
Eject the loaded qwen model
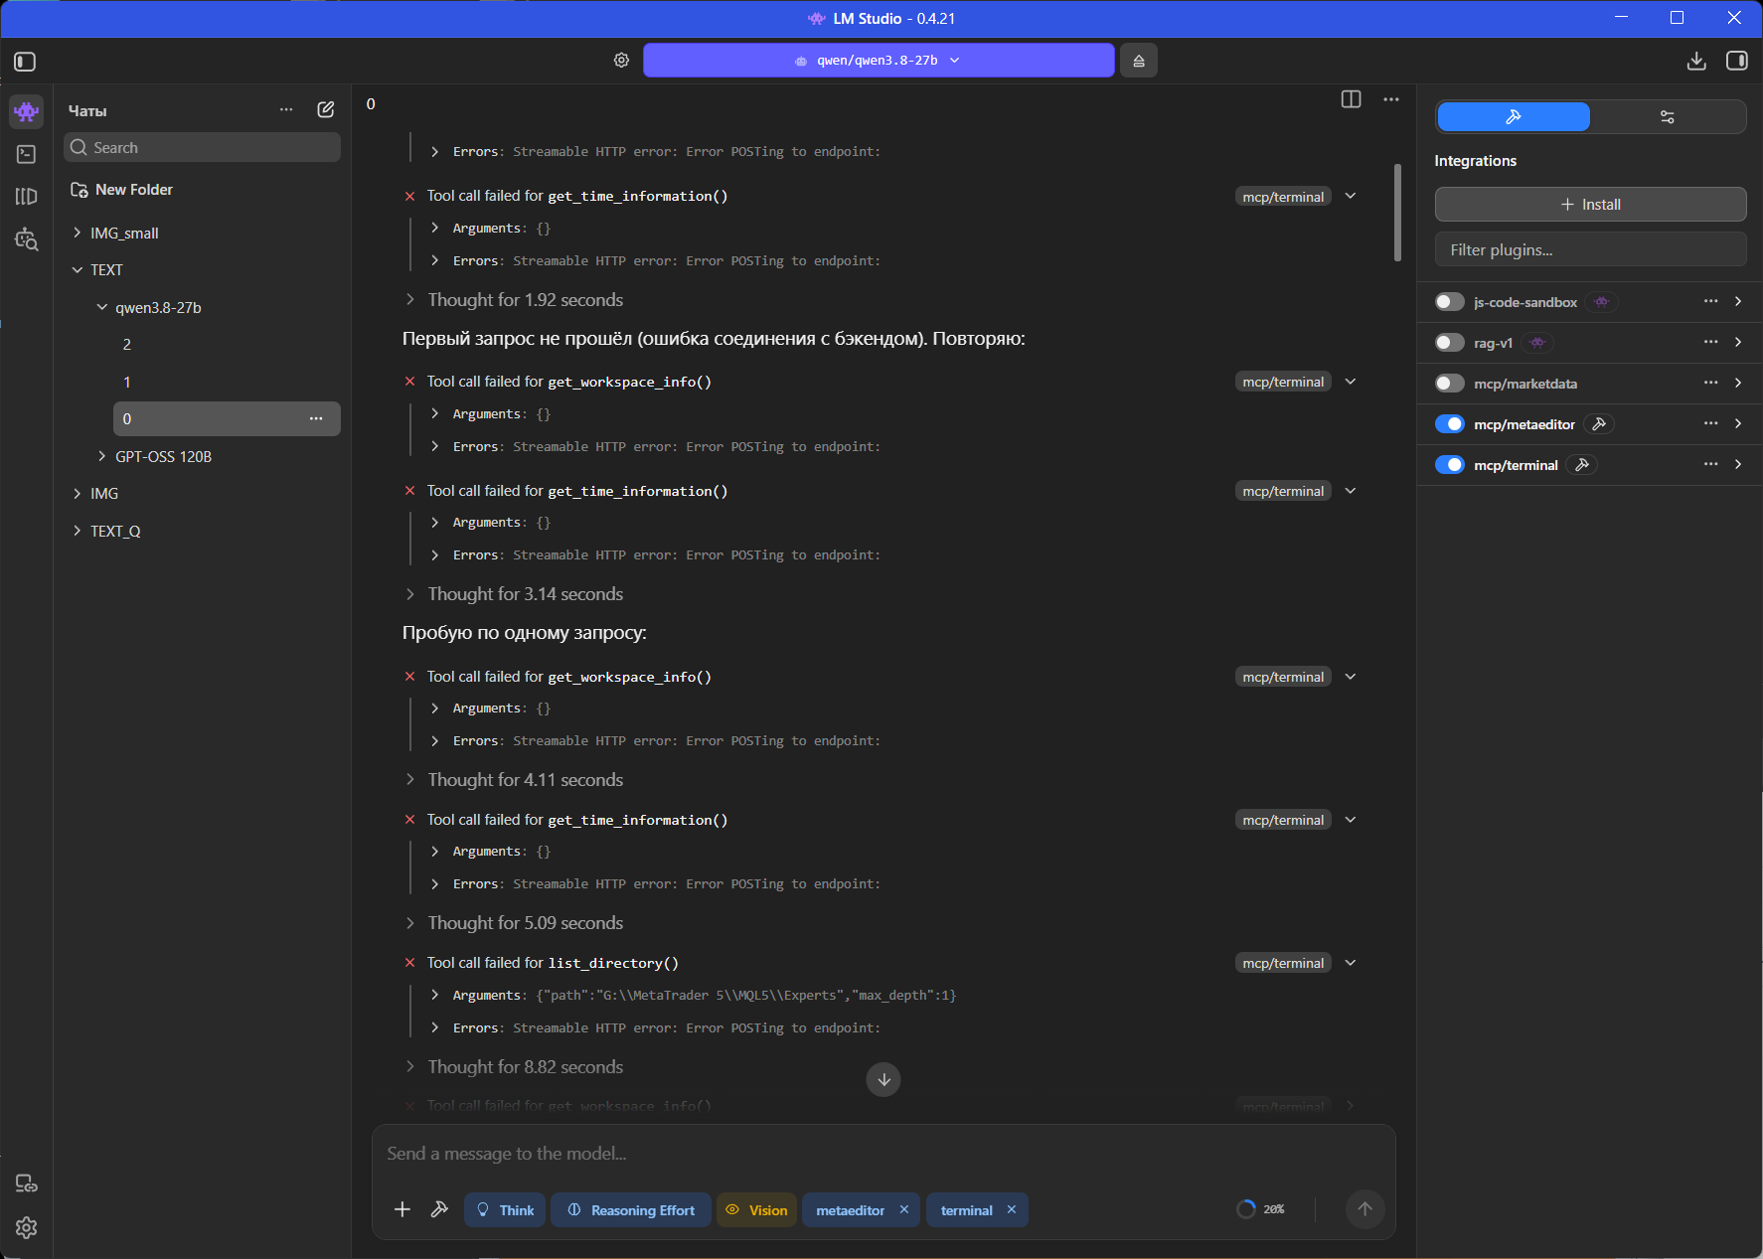click(x=1139, y=61)
